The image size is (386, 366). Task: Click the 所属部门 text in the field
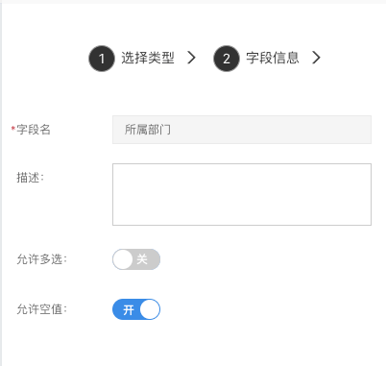coord(148,130)
